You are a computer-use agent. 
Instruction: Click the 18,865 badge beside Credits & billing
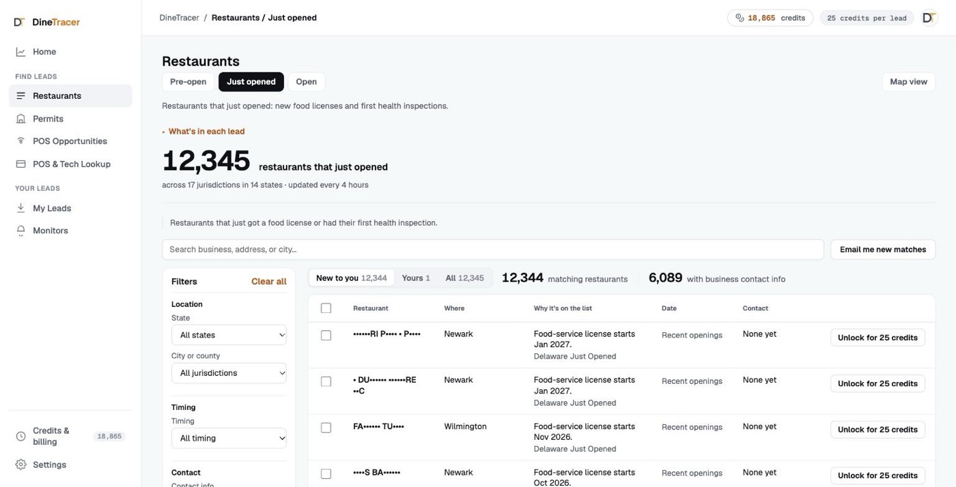click(109, 437)
